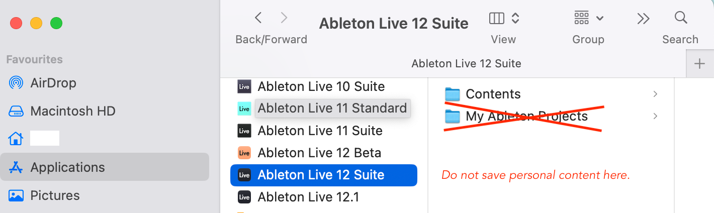714x213 pixels.
Task: Click the Ableton Live 12.1 app icon
Action: [x=244, y=197]
